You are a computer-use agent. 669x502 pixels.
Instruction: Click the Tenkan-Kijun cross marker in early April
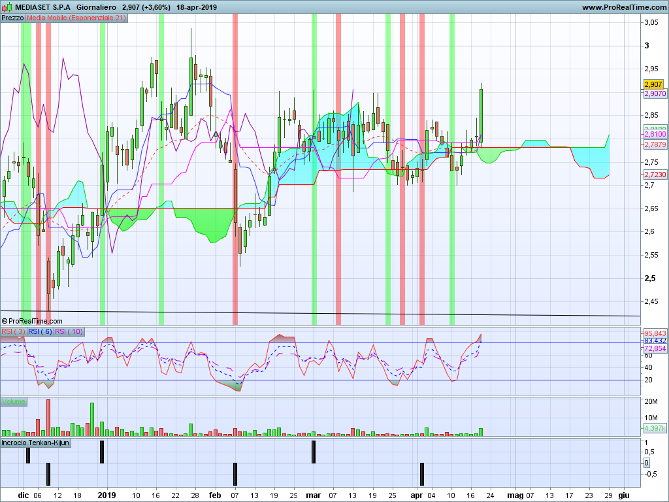[422, 475]
